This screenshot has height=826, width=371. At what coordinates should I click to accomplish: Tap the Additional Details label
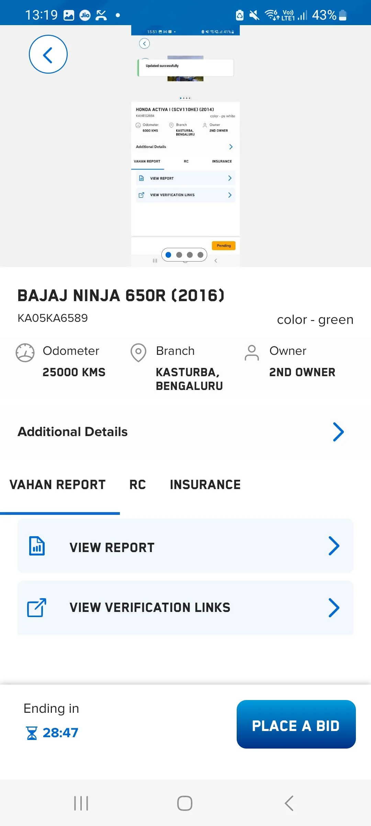(x=72, y=432)
